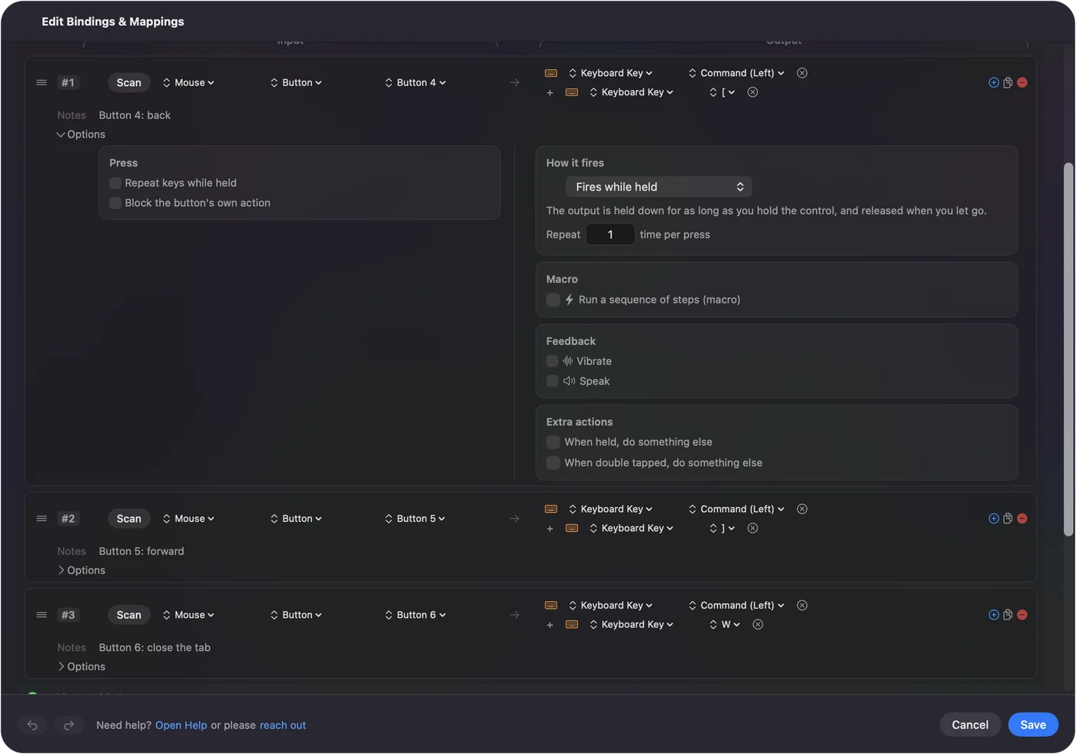Add a new binding after #2 with plus icon

click(994, 519)
